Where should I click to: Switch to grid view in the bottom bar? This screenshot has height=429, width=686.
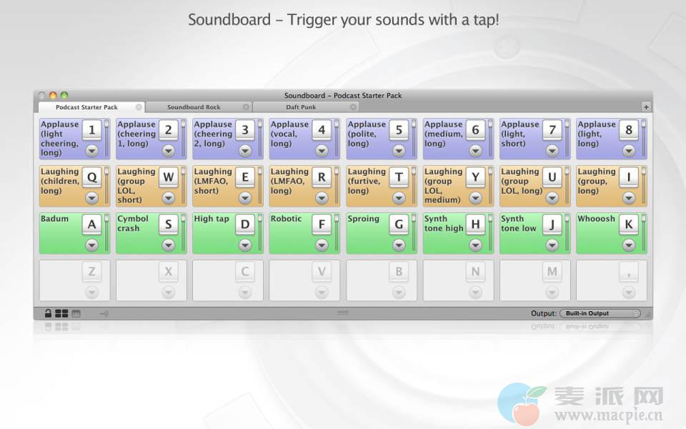pos(61,313)
